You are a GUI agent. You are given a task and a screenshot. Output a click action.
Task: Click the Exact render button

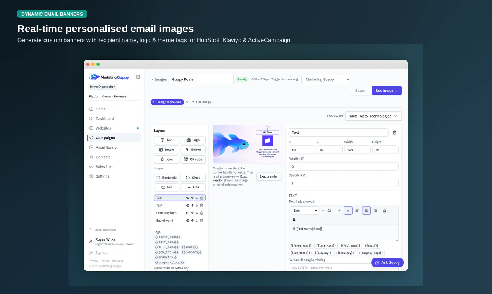(269, 176)
